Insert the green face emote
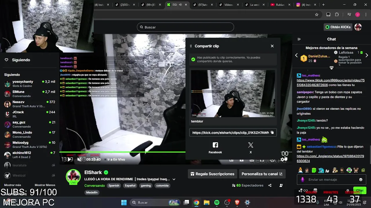 point(314,170)
